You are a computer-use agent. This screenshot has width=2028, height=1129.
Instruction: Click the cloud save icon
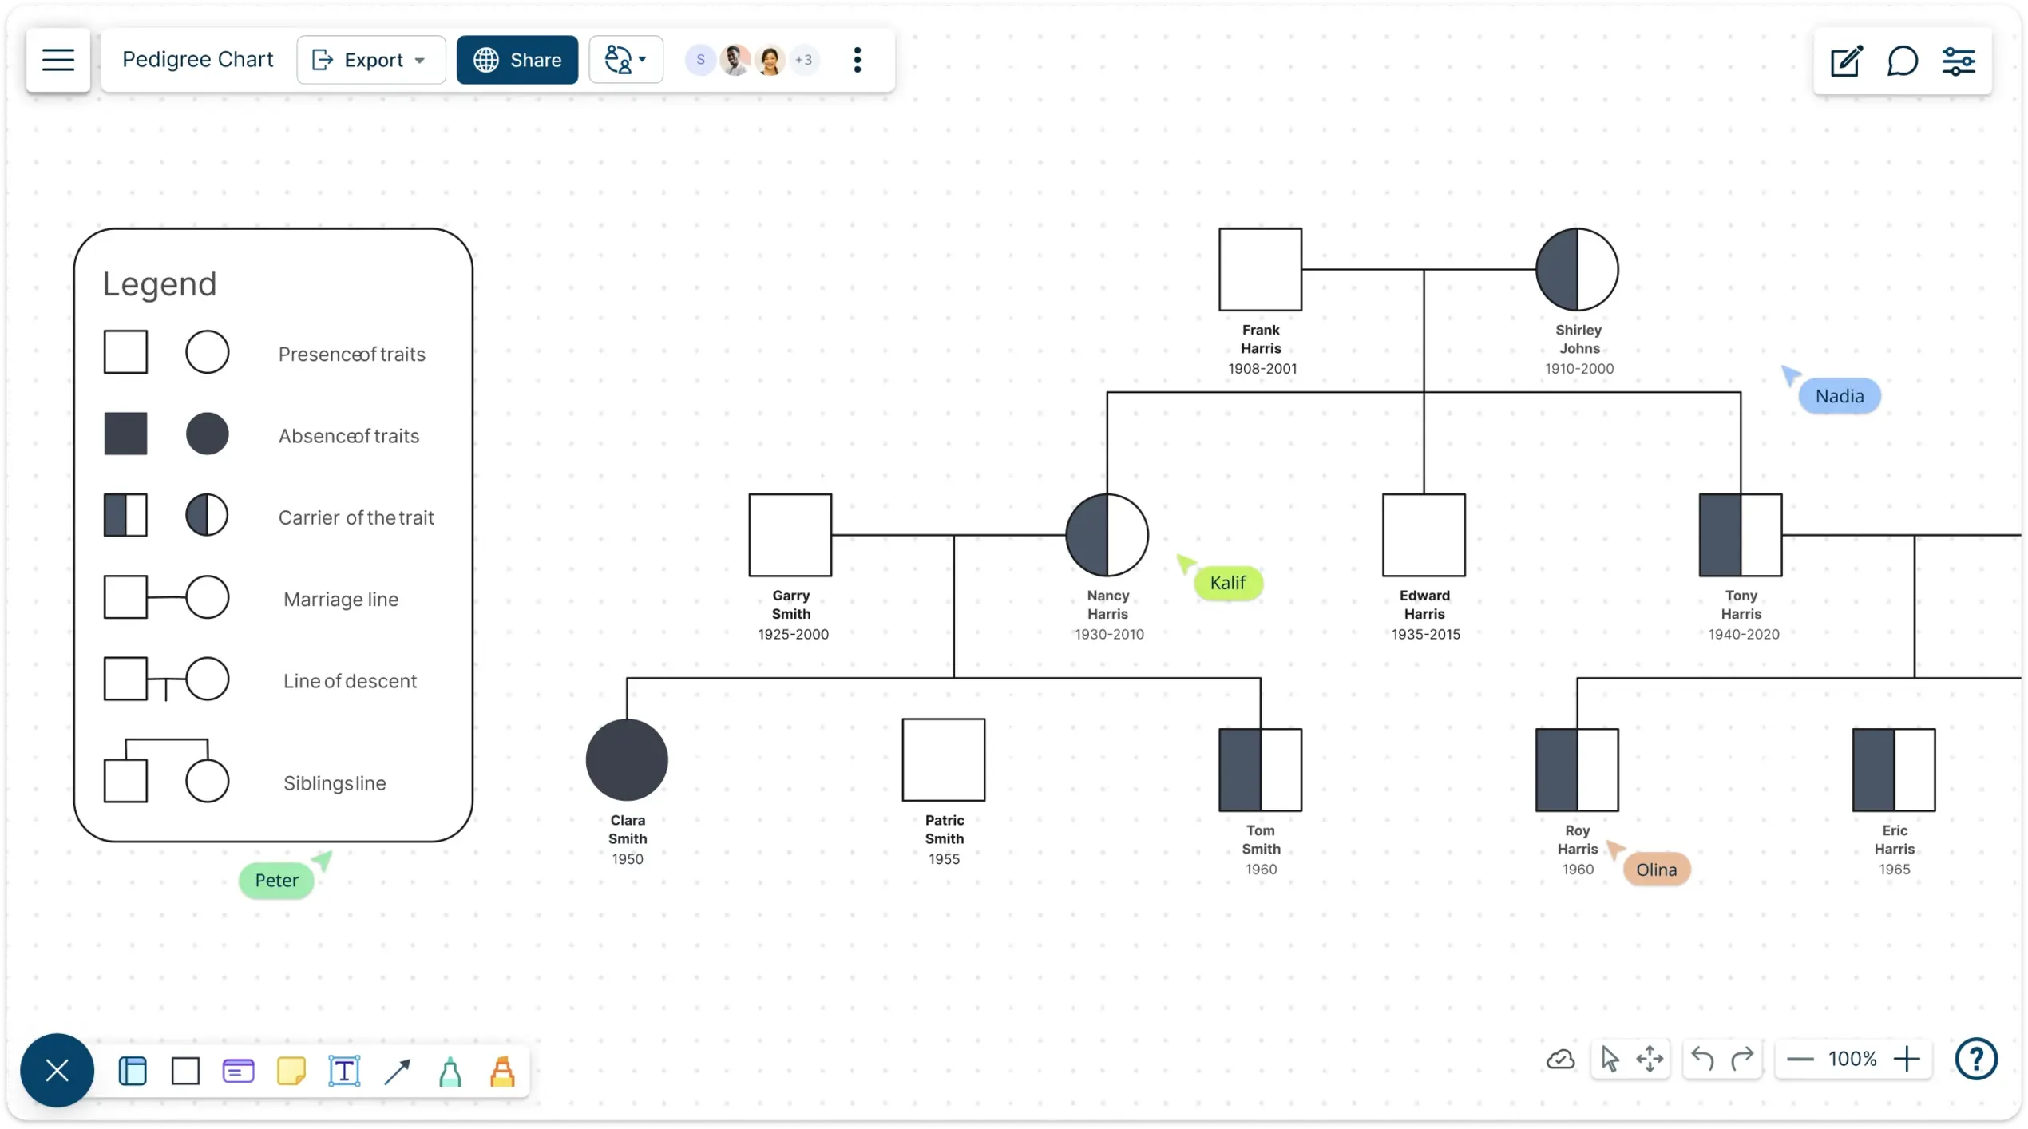click(1559, 1060)
